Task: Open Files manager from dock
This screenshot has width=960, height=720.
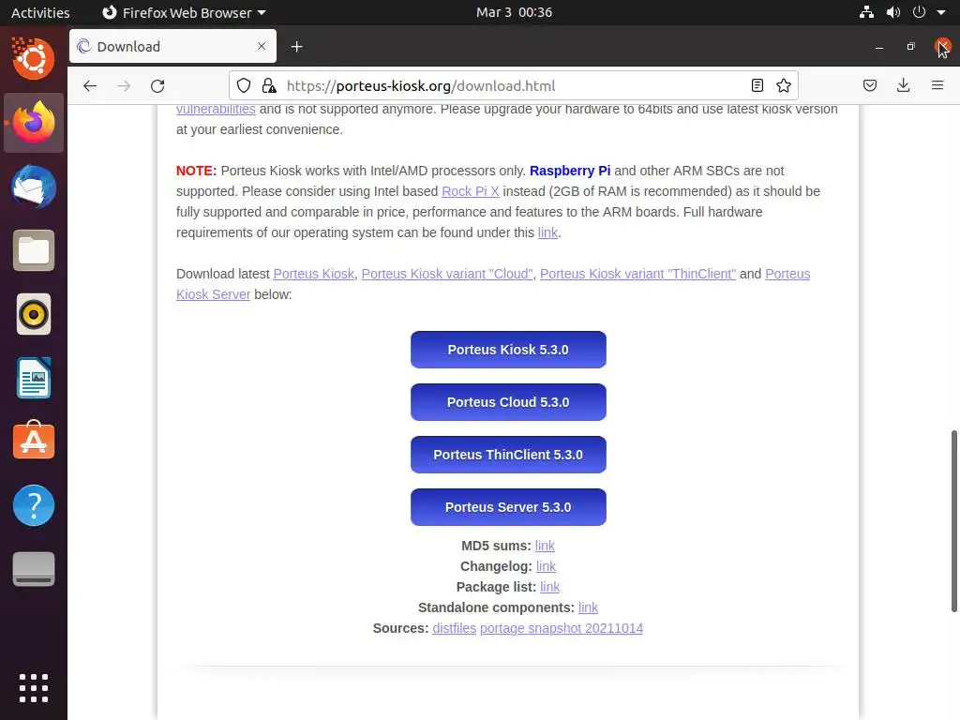Action: pos(34,250)
